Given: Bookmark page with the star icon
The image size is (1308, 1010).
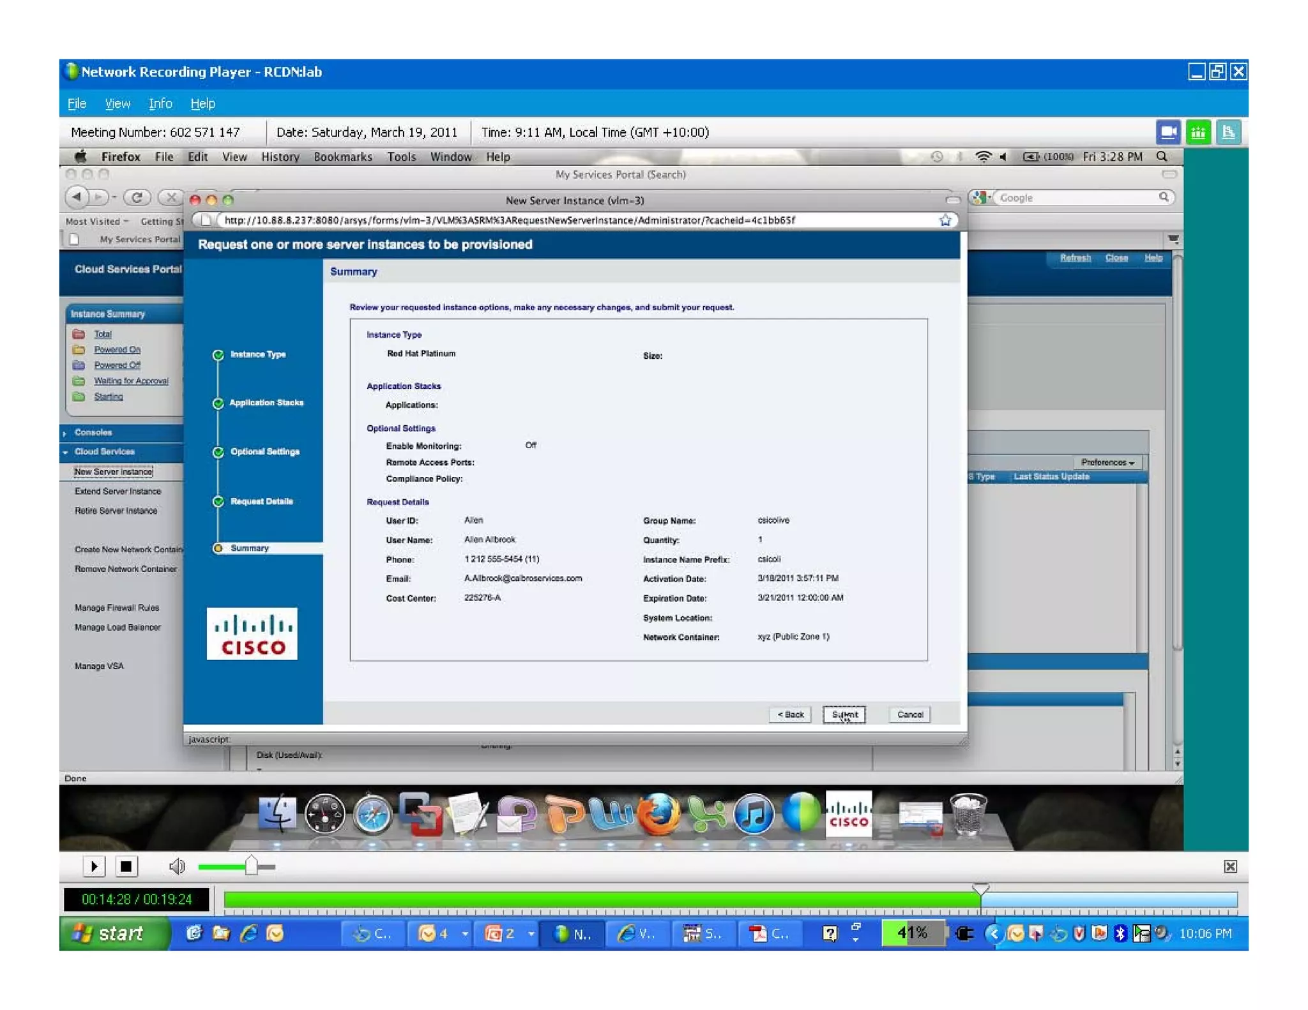Looking at the screenshot, I should [x=945, y=220].
